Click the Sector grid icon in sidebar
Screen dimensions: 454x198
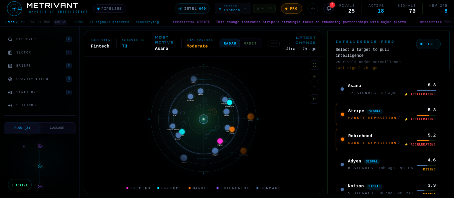click(10, 52)
